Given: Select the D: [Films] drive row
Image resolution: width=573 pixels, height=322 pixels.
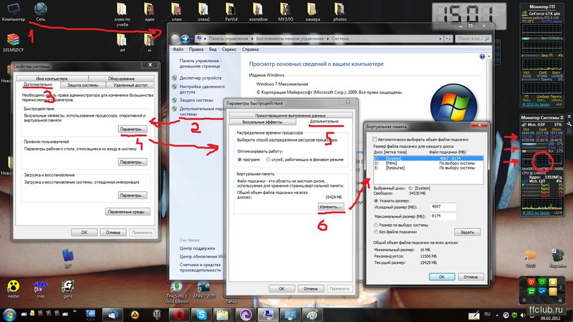Looking at the screenshot, I should pyautogui.click(x=428, y=163).
